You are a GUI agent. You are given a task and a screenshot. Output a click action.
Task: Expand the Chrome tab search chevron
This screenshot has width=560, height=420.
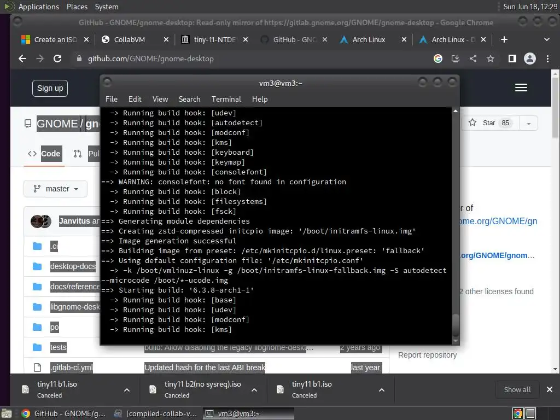coord(546,39)
